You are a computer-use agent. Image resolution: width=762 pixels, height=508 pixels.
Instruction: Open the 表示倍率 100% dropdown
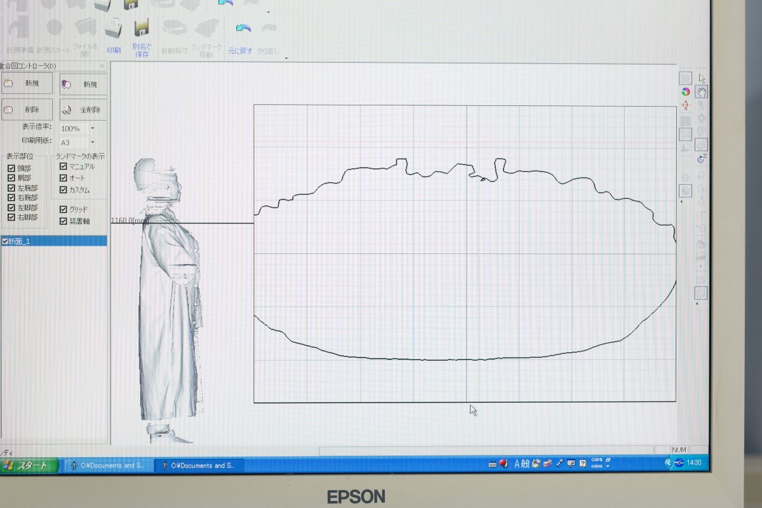(92, 129)
